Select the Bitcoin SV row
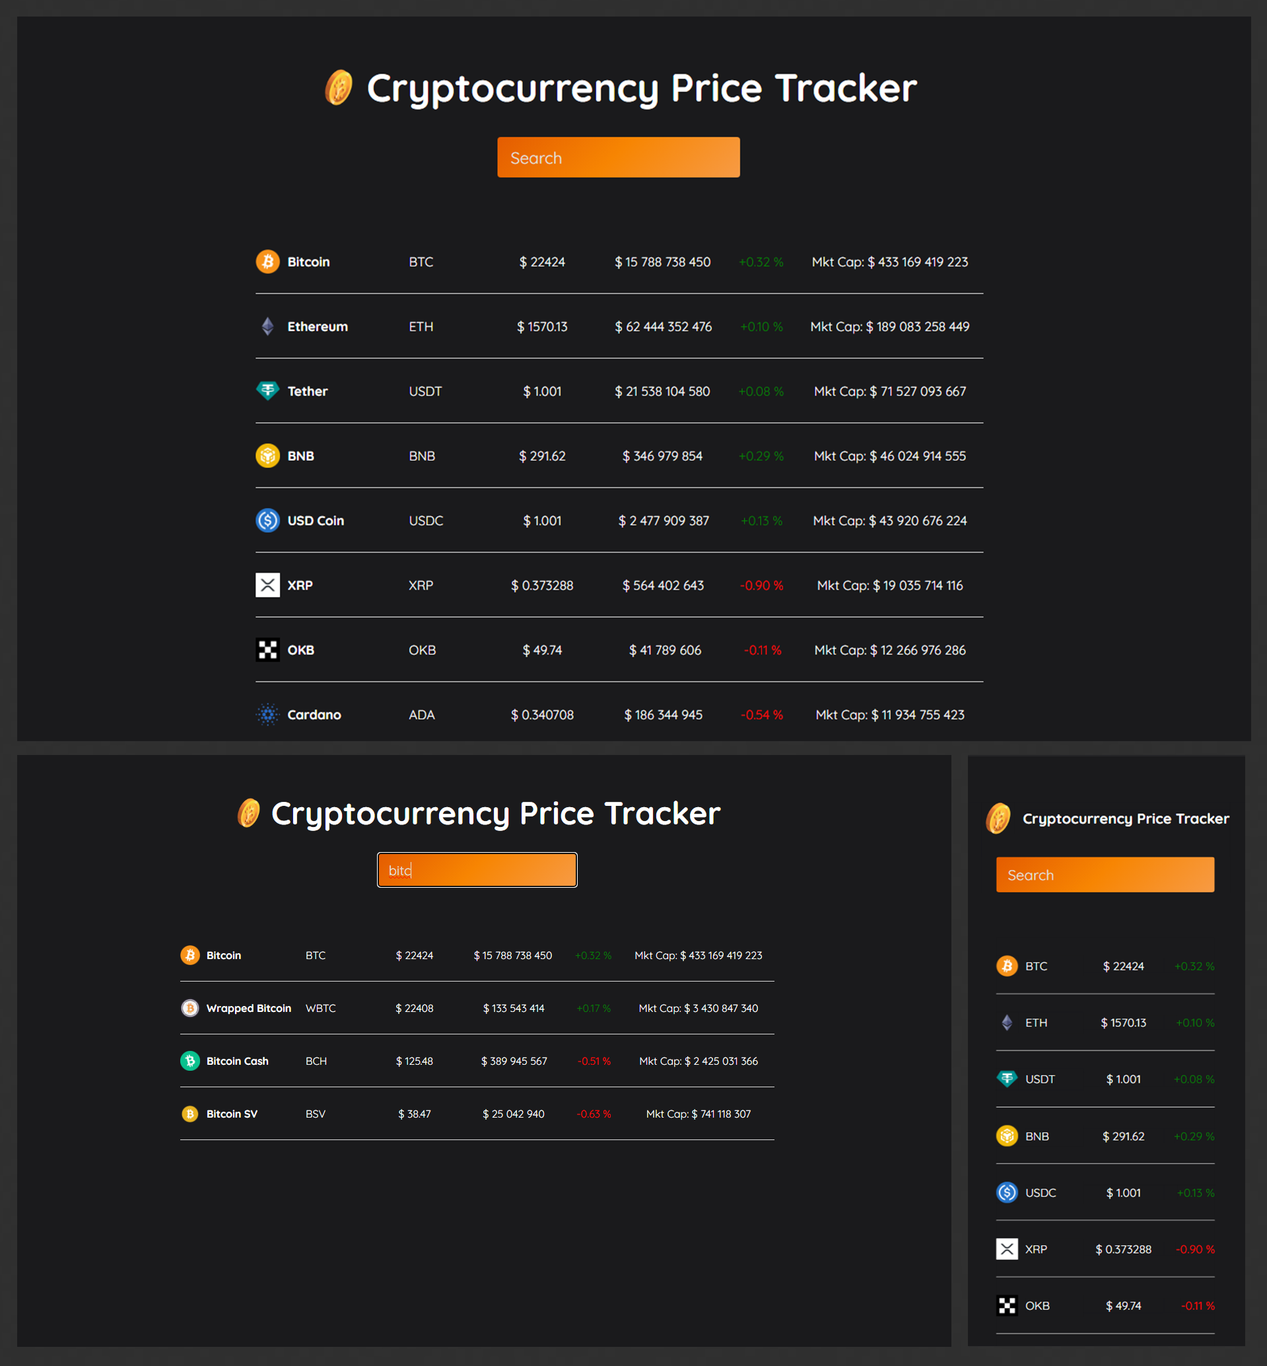This screenshot has width=1267, height=1366. coord(477,1114)
